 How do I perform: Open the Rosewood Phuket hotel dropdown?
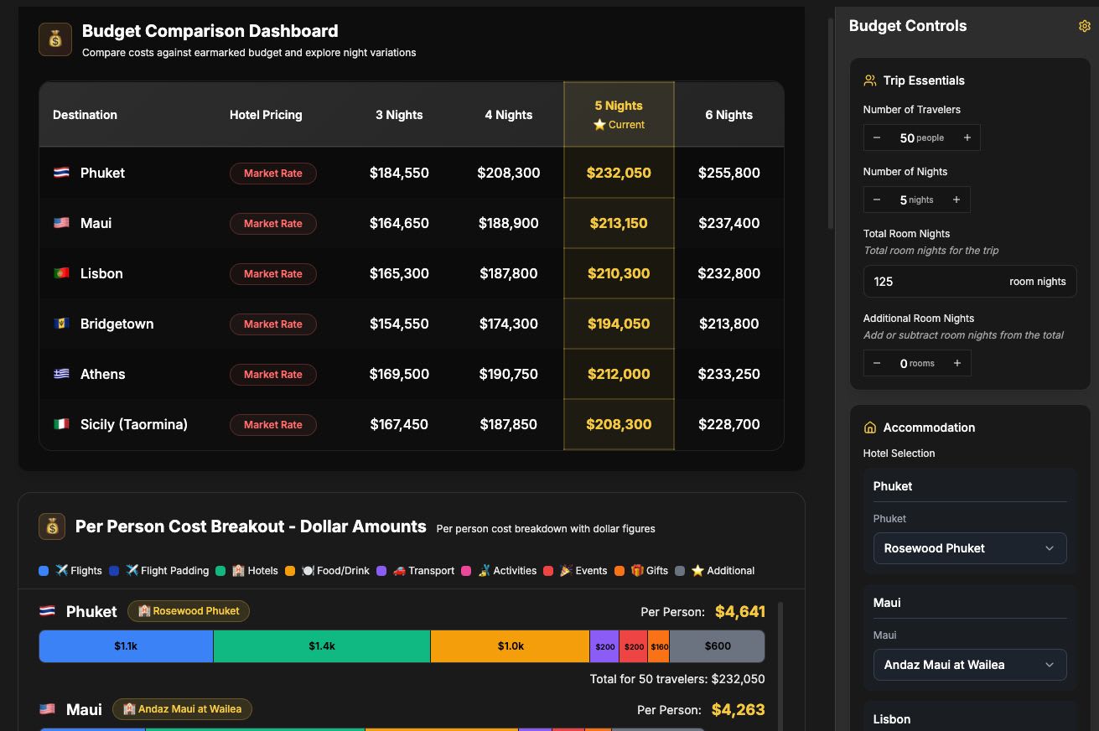970,547
